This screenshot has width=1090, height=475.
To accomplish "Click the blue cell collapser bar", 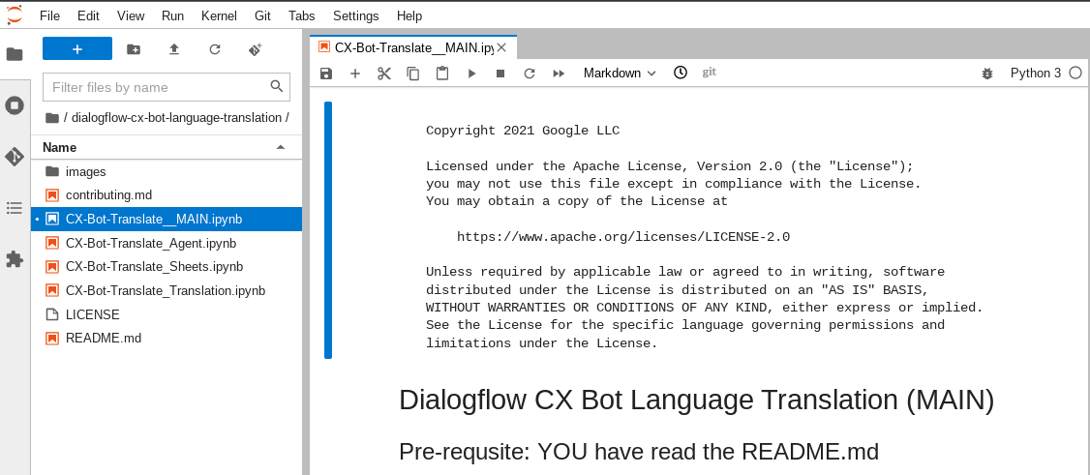I will 328,230.
